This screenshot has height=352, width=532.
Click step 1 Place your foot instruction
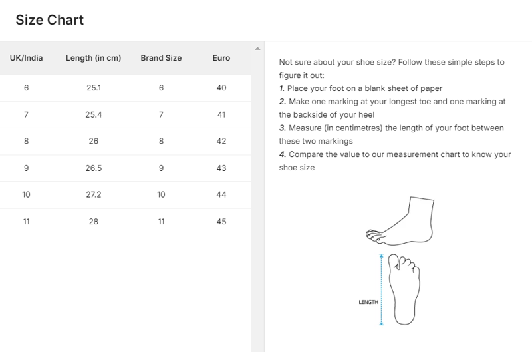click(360, 88)
